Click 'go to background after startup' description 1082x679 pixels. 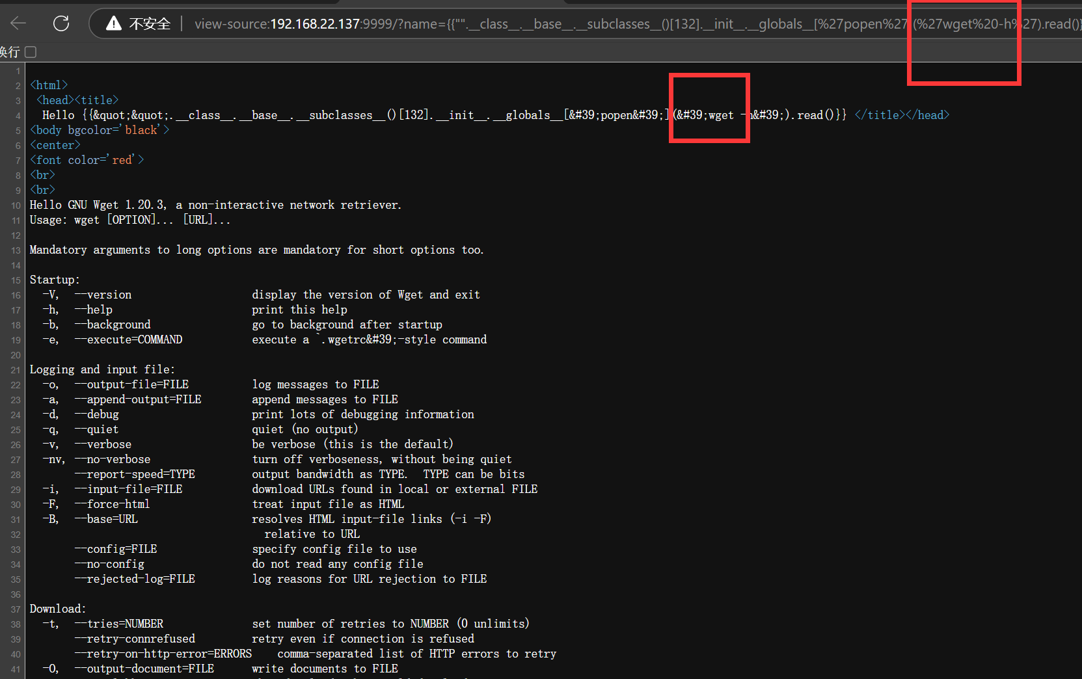347,325
